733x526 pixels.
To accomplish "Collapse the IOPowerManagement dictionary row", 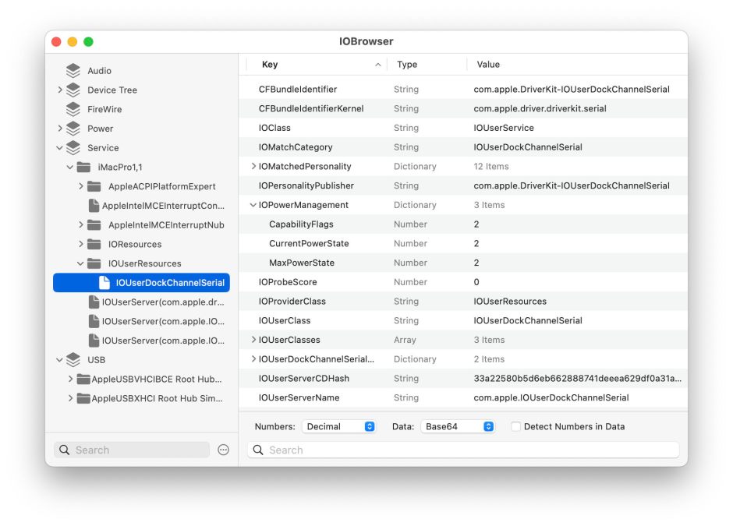I will click(253, 206).
